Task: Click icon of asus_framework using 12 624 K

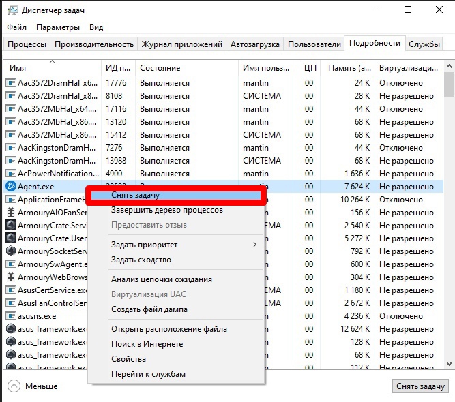Action: [11, 329]
